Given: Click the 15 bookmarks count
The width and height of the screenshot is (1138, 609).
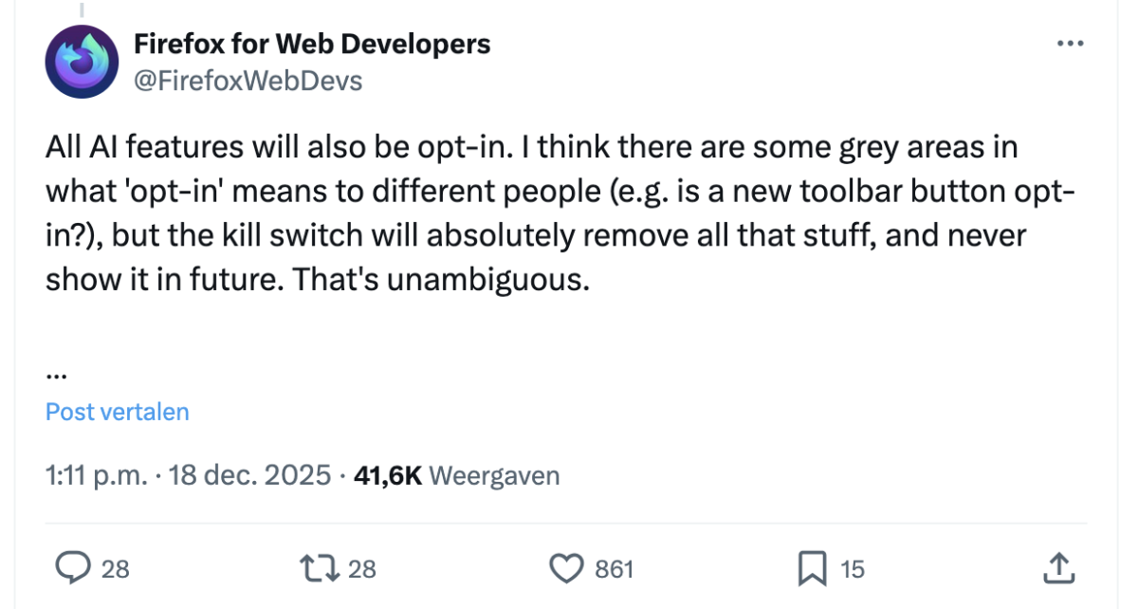Looking at the screenshot, I should coord(853,568).
